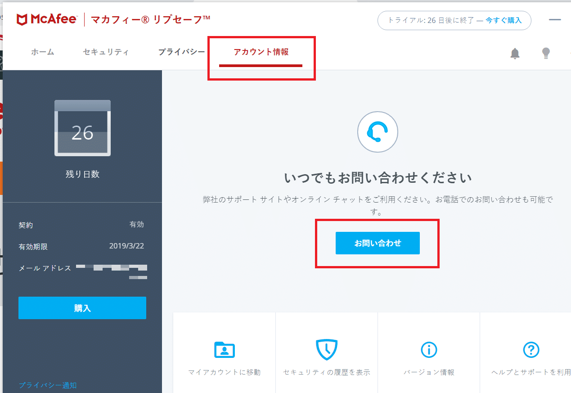The height and width of the screenshot is (393, 571).
Task: Click the McAfee logo
Action: tap(46, 19)
